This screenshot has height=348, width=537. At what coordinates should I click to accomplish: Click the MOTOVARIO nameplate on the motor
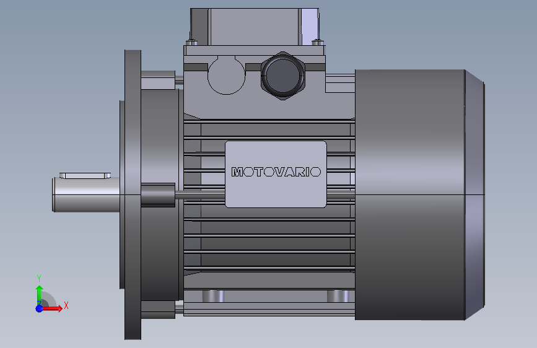[276, 174]
